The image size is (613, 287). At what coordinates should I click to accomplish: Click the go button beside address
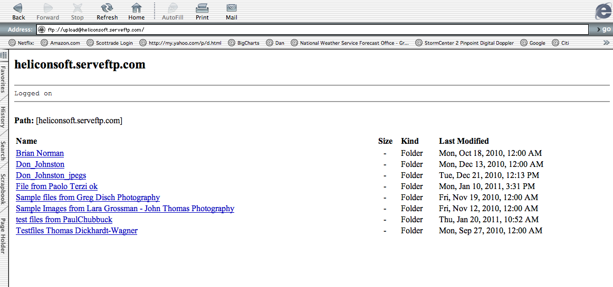(604, 29)
